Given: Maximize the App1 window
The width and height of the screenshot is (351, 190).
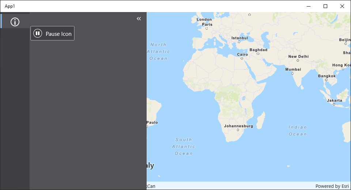Looking at the screenshot, I should click(x=325, y=6).
